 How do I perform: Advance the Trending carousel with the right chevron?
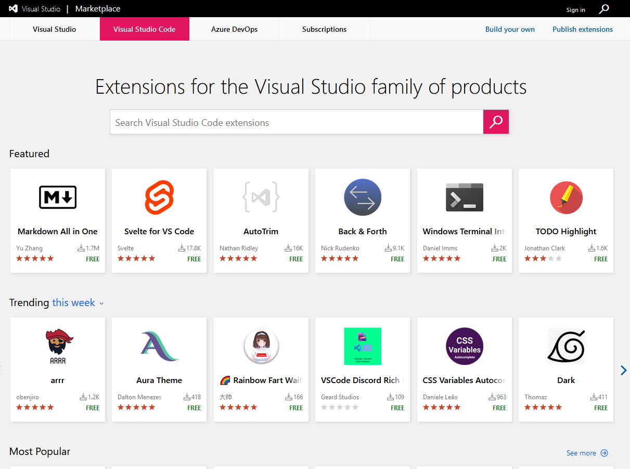tap(623, 370)
